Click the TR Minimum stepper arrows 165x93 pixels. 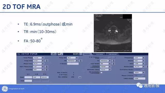81,61
